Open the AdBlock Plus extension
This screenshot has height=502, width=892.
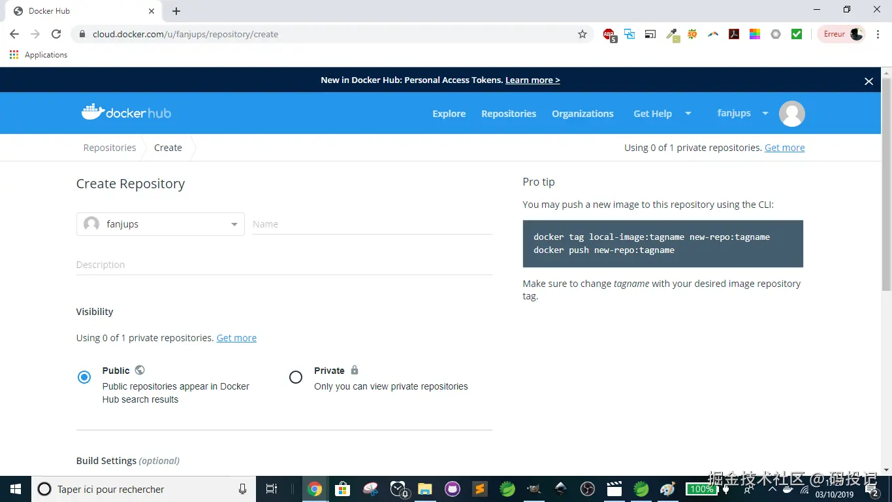[x=609, y=35]
